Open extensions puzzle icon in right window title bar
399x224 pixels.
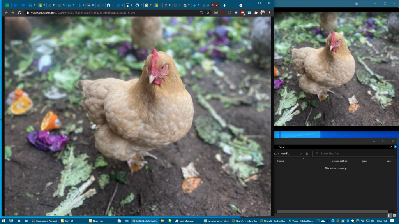point(357,4)
